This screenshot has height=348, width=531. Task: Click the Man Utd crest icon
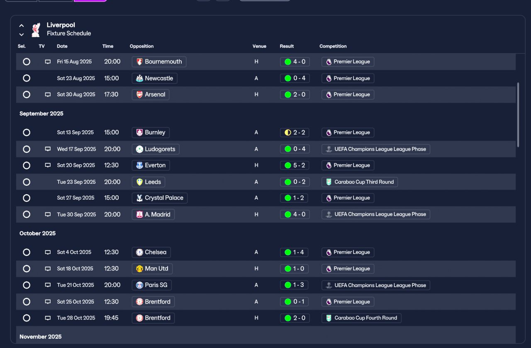click(x=139, y=269)
